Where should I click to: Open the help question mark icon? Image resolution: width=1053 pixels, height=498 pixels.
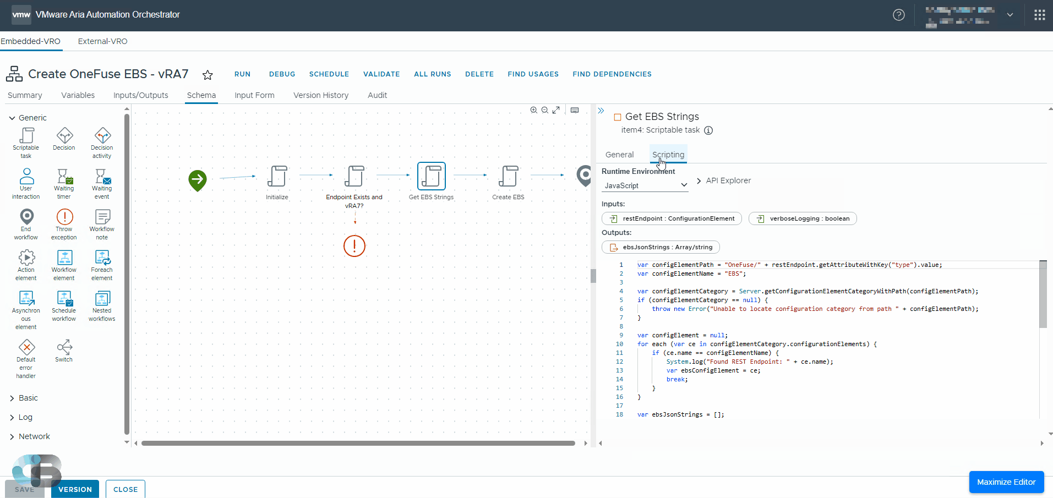[x=898, y=15]
